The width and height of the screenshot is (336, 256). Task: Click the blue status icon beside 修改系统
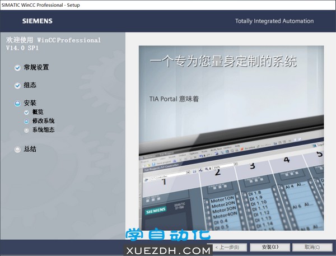(x=26, y=122)
